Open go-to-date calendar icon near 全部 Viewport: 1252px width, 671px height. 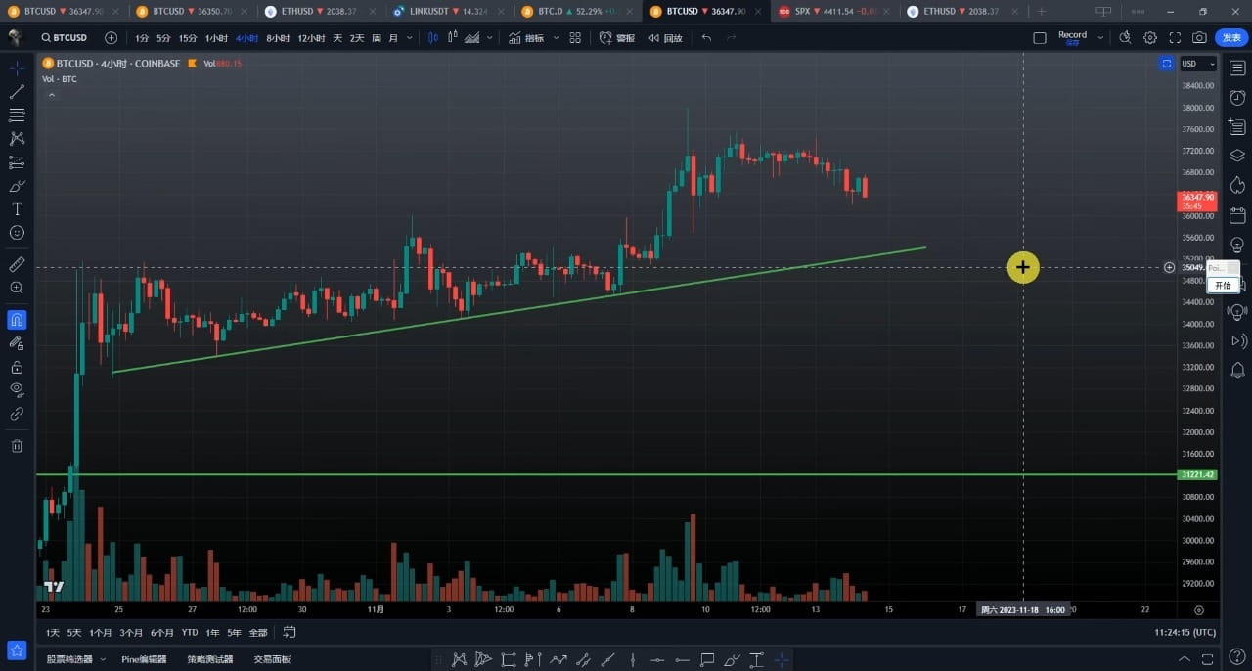pos(290,632)
